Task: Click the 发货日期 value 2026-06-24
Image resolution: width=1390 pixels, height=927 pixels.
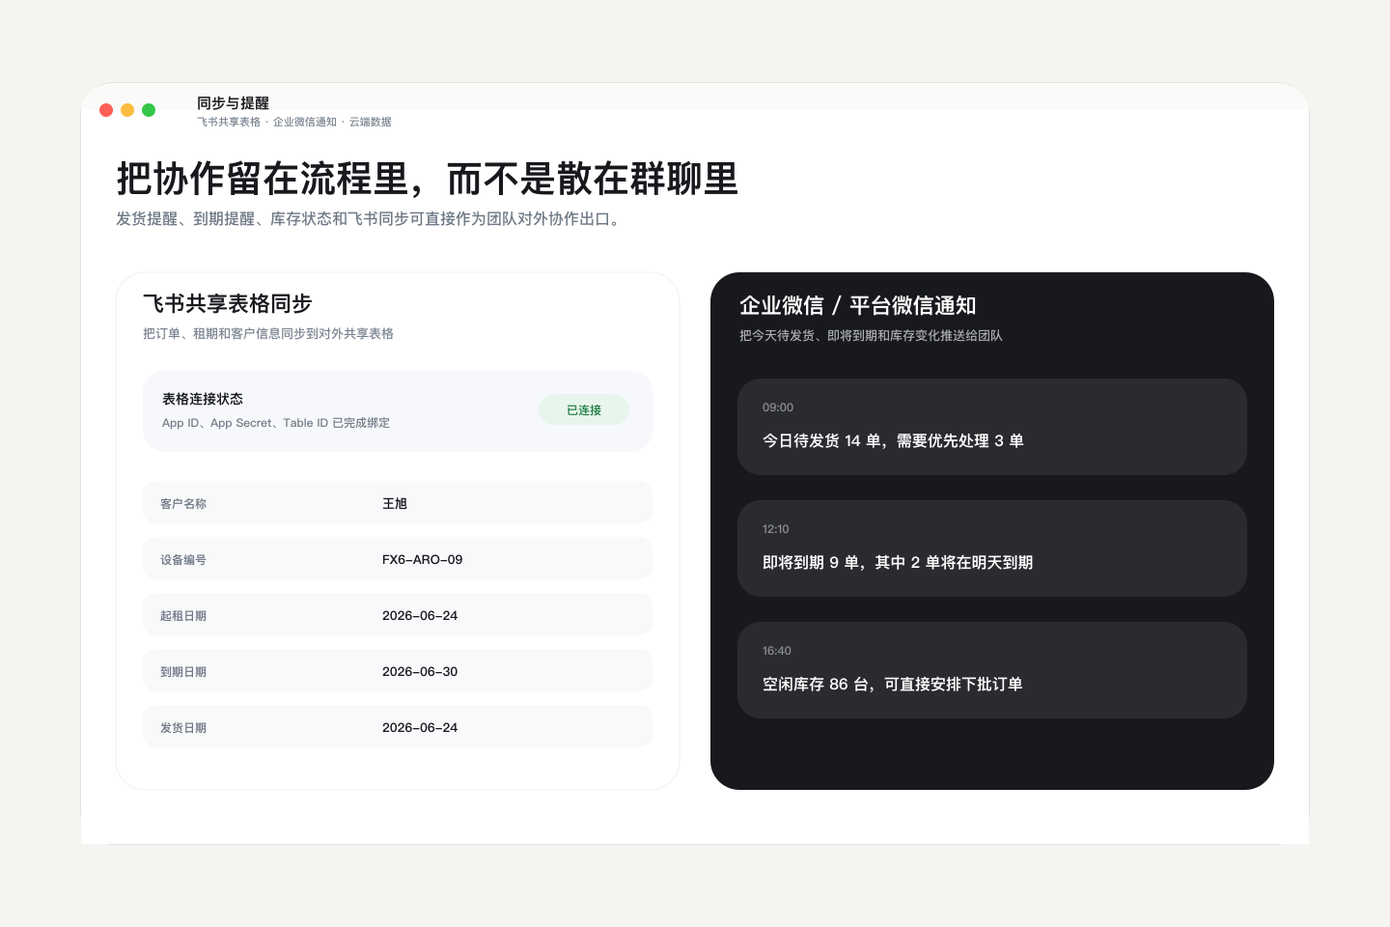Action: [x=420, y=728]
